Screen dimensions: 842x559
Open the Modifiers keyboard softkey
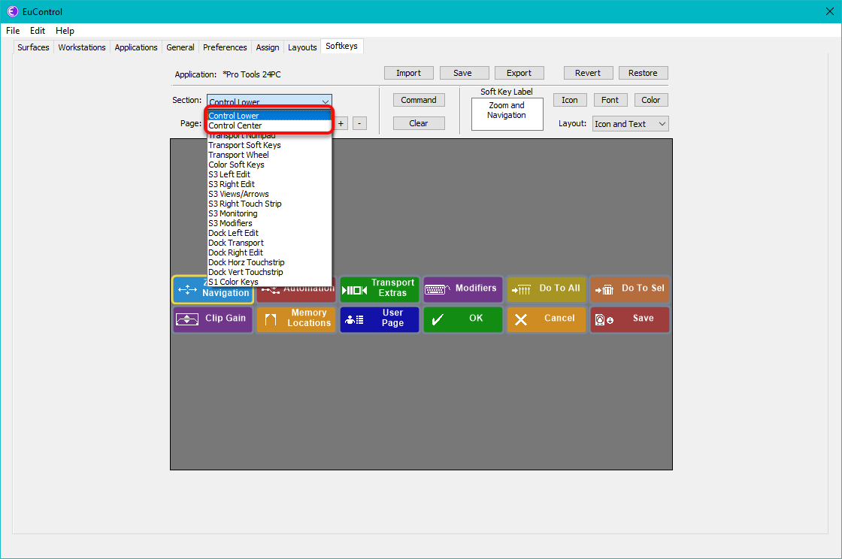pos(463,289)
